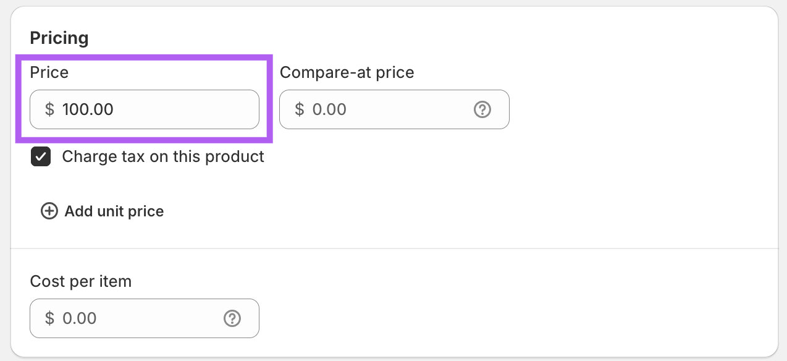Screen dimensions: 787x361
Task: Click the Price field label
Action: point(49,72)
